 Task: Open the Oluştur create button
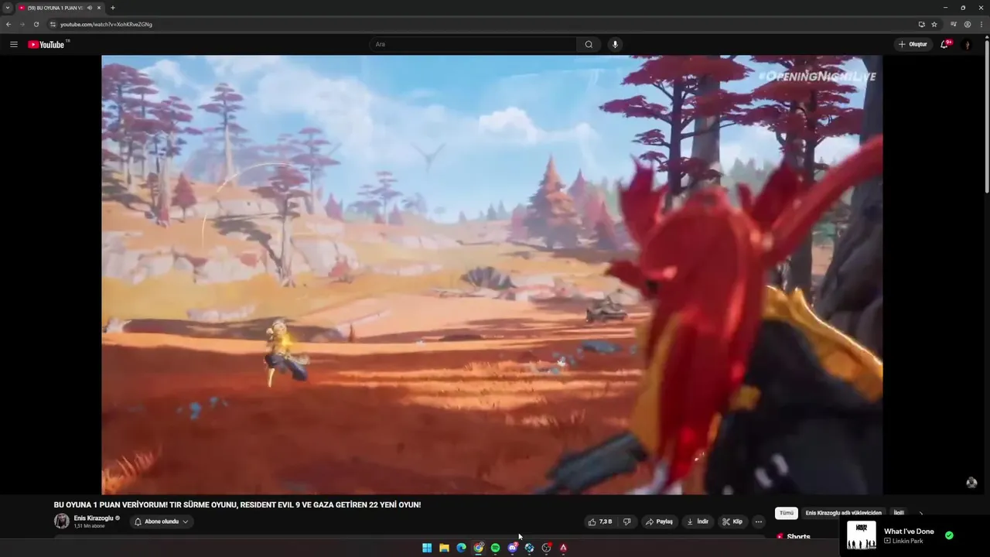pos(913,44)
